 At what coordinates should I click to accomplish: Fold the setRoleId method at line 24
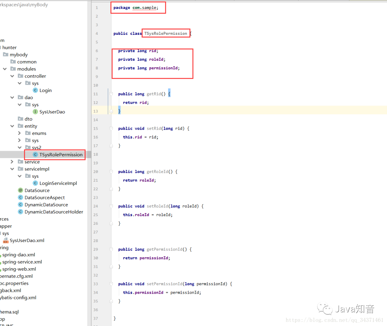pyautogui.click(x=111, y=206)
